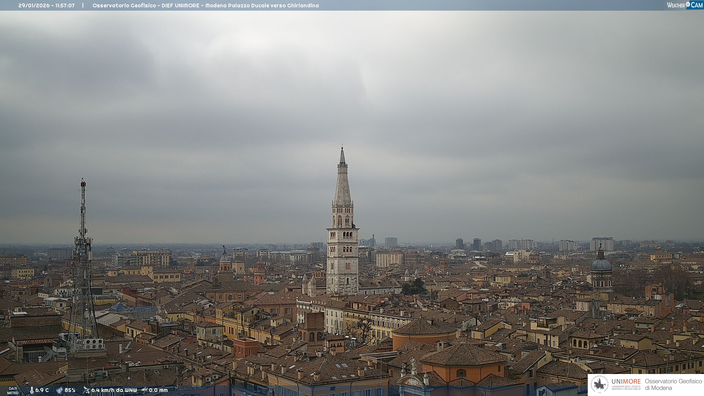Viewport: 704px width, 396px height.
Task: Select the 6.9 C temperature reading
Action: [42, 390]
